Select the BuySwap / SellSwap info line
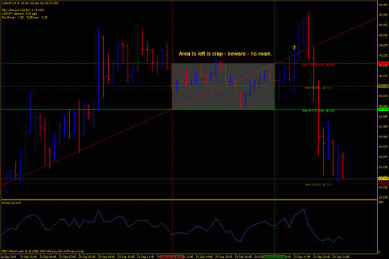 click(x=24, y=17)
